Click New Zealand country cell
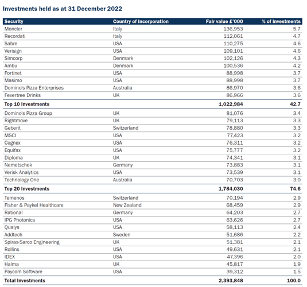307x287 pixels. [x=127, y=205]
